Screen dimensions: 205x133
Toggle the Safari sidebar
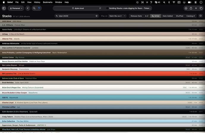(4, 8)
